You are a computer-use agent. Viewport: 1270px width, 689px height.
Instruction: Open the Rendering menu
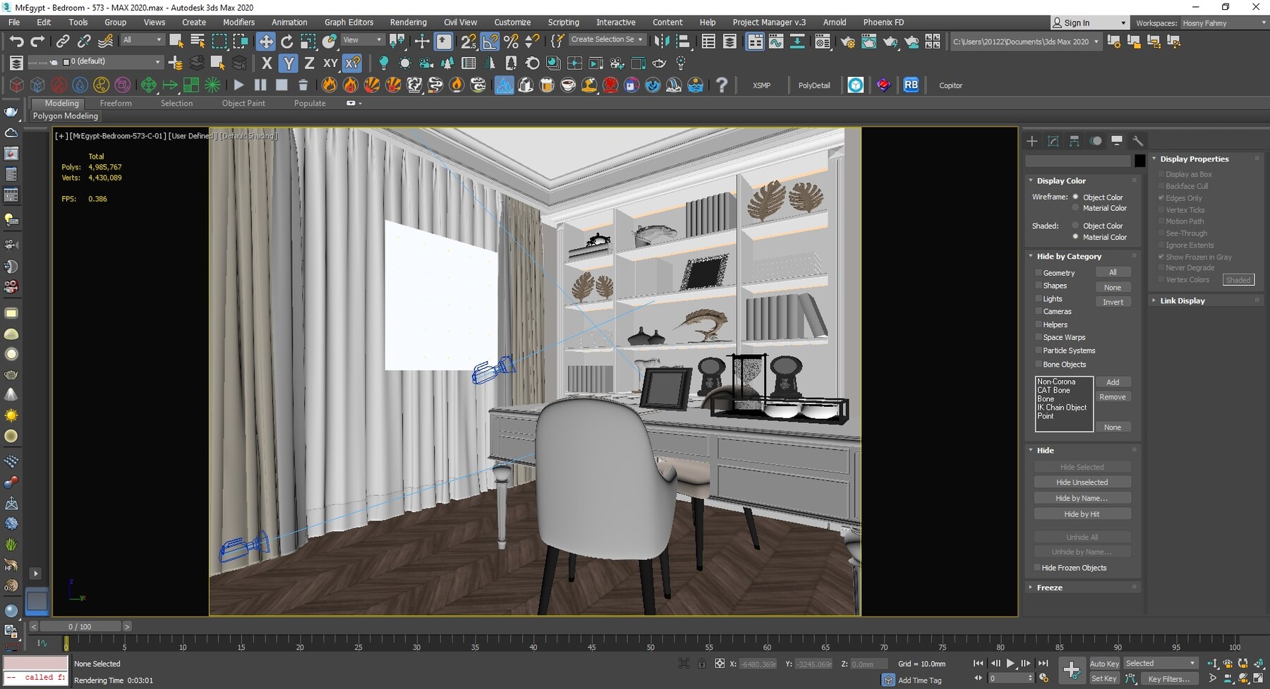coord(408,22)
